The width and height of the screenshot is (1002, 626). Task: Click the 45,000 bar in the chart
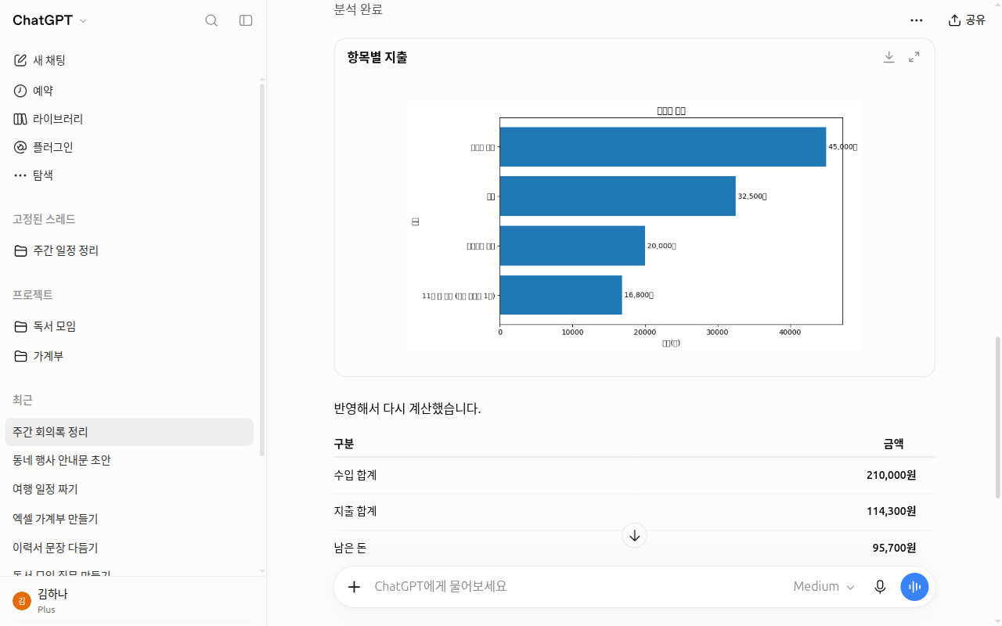coord(663,147)
